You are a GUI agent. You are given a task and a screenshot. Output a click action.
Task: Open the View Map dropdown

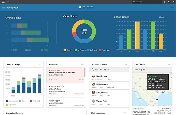tap(140, 70)
